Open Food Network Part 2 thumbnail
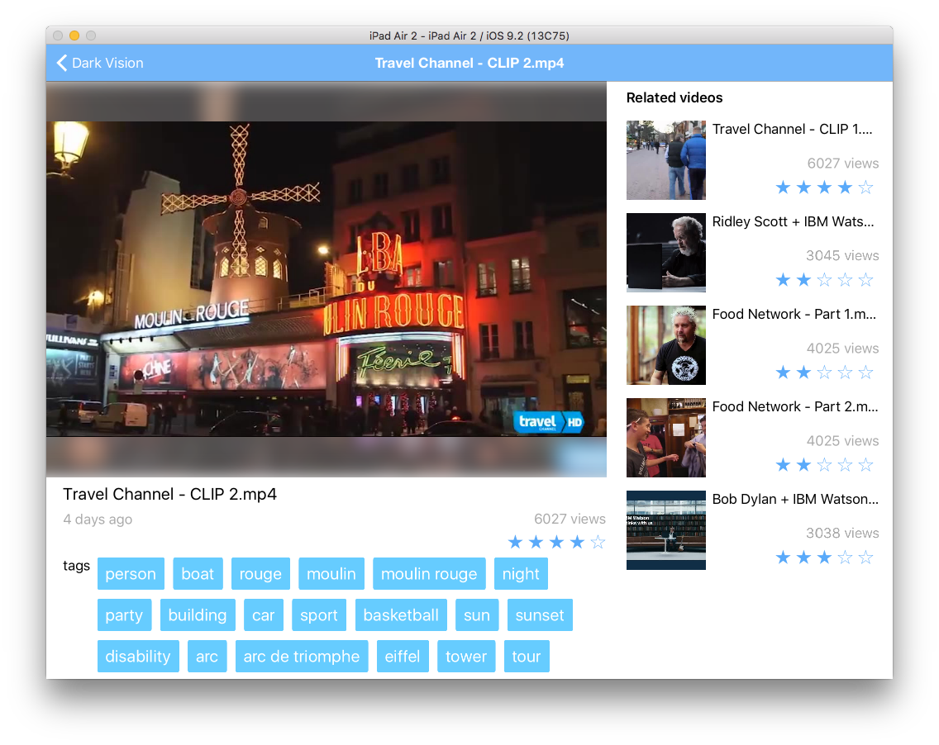The height and width of the screenshot is (745, 939). [x=666, y=438]
